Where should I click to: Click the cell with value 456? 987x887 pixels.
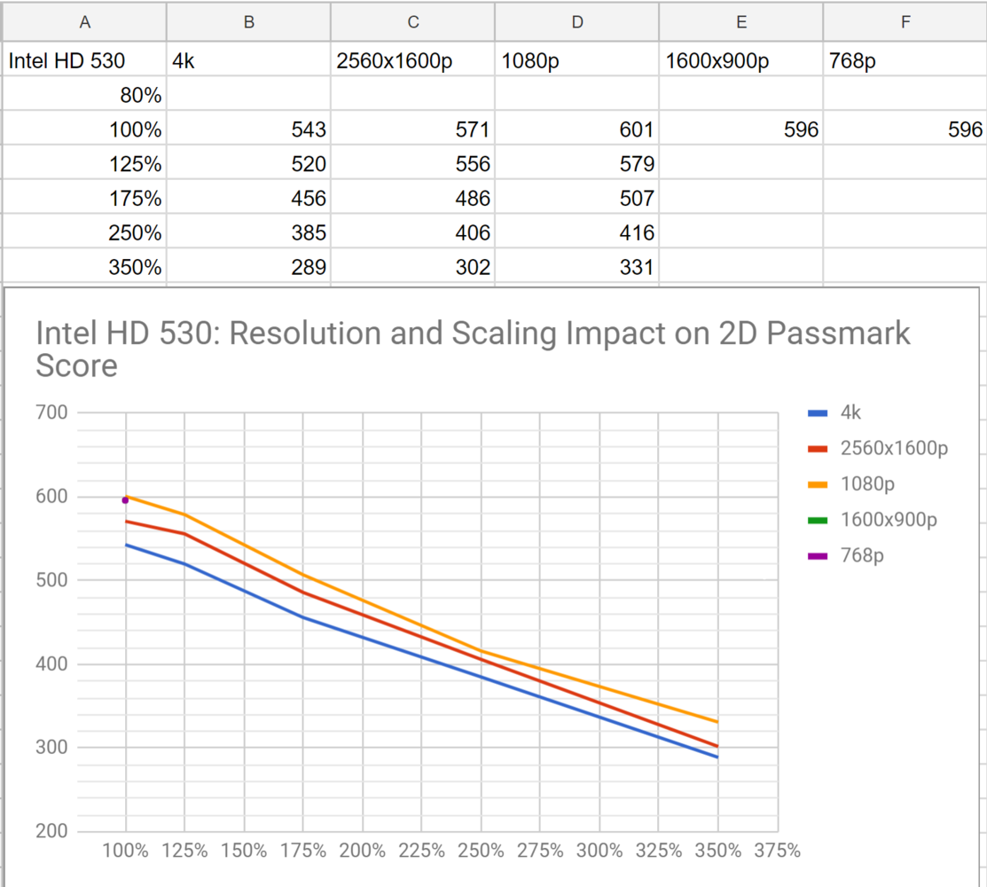click(x=248, y=198)
